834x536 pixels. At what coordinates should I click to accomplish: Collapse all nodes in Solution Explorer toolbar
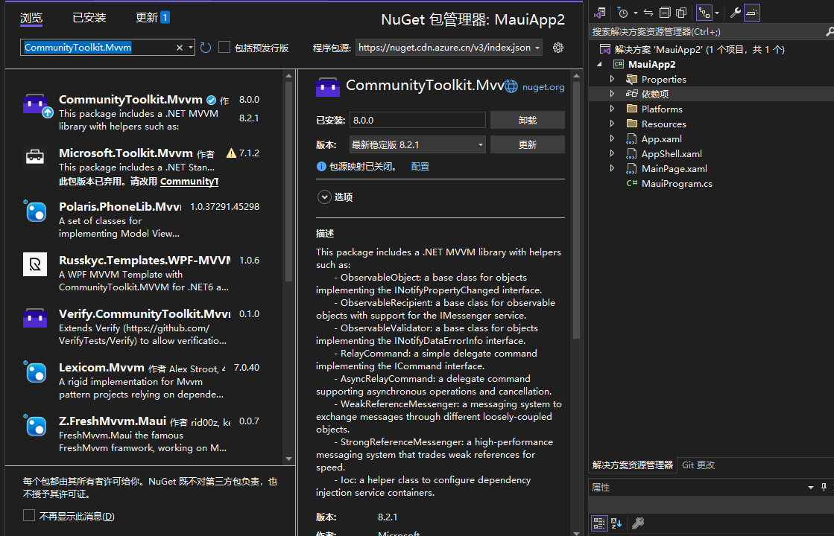tap(665, 13)
